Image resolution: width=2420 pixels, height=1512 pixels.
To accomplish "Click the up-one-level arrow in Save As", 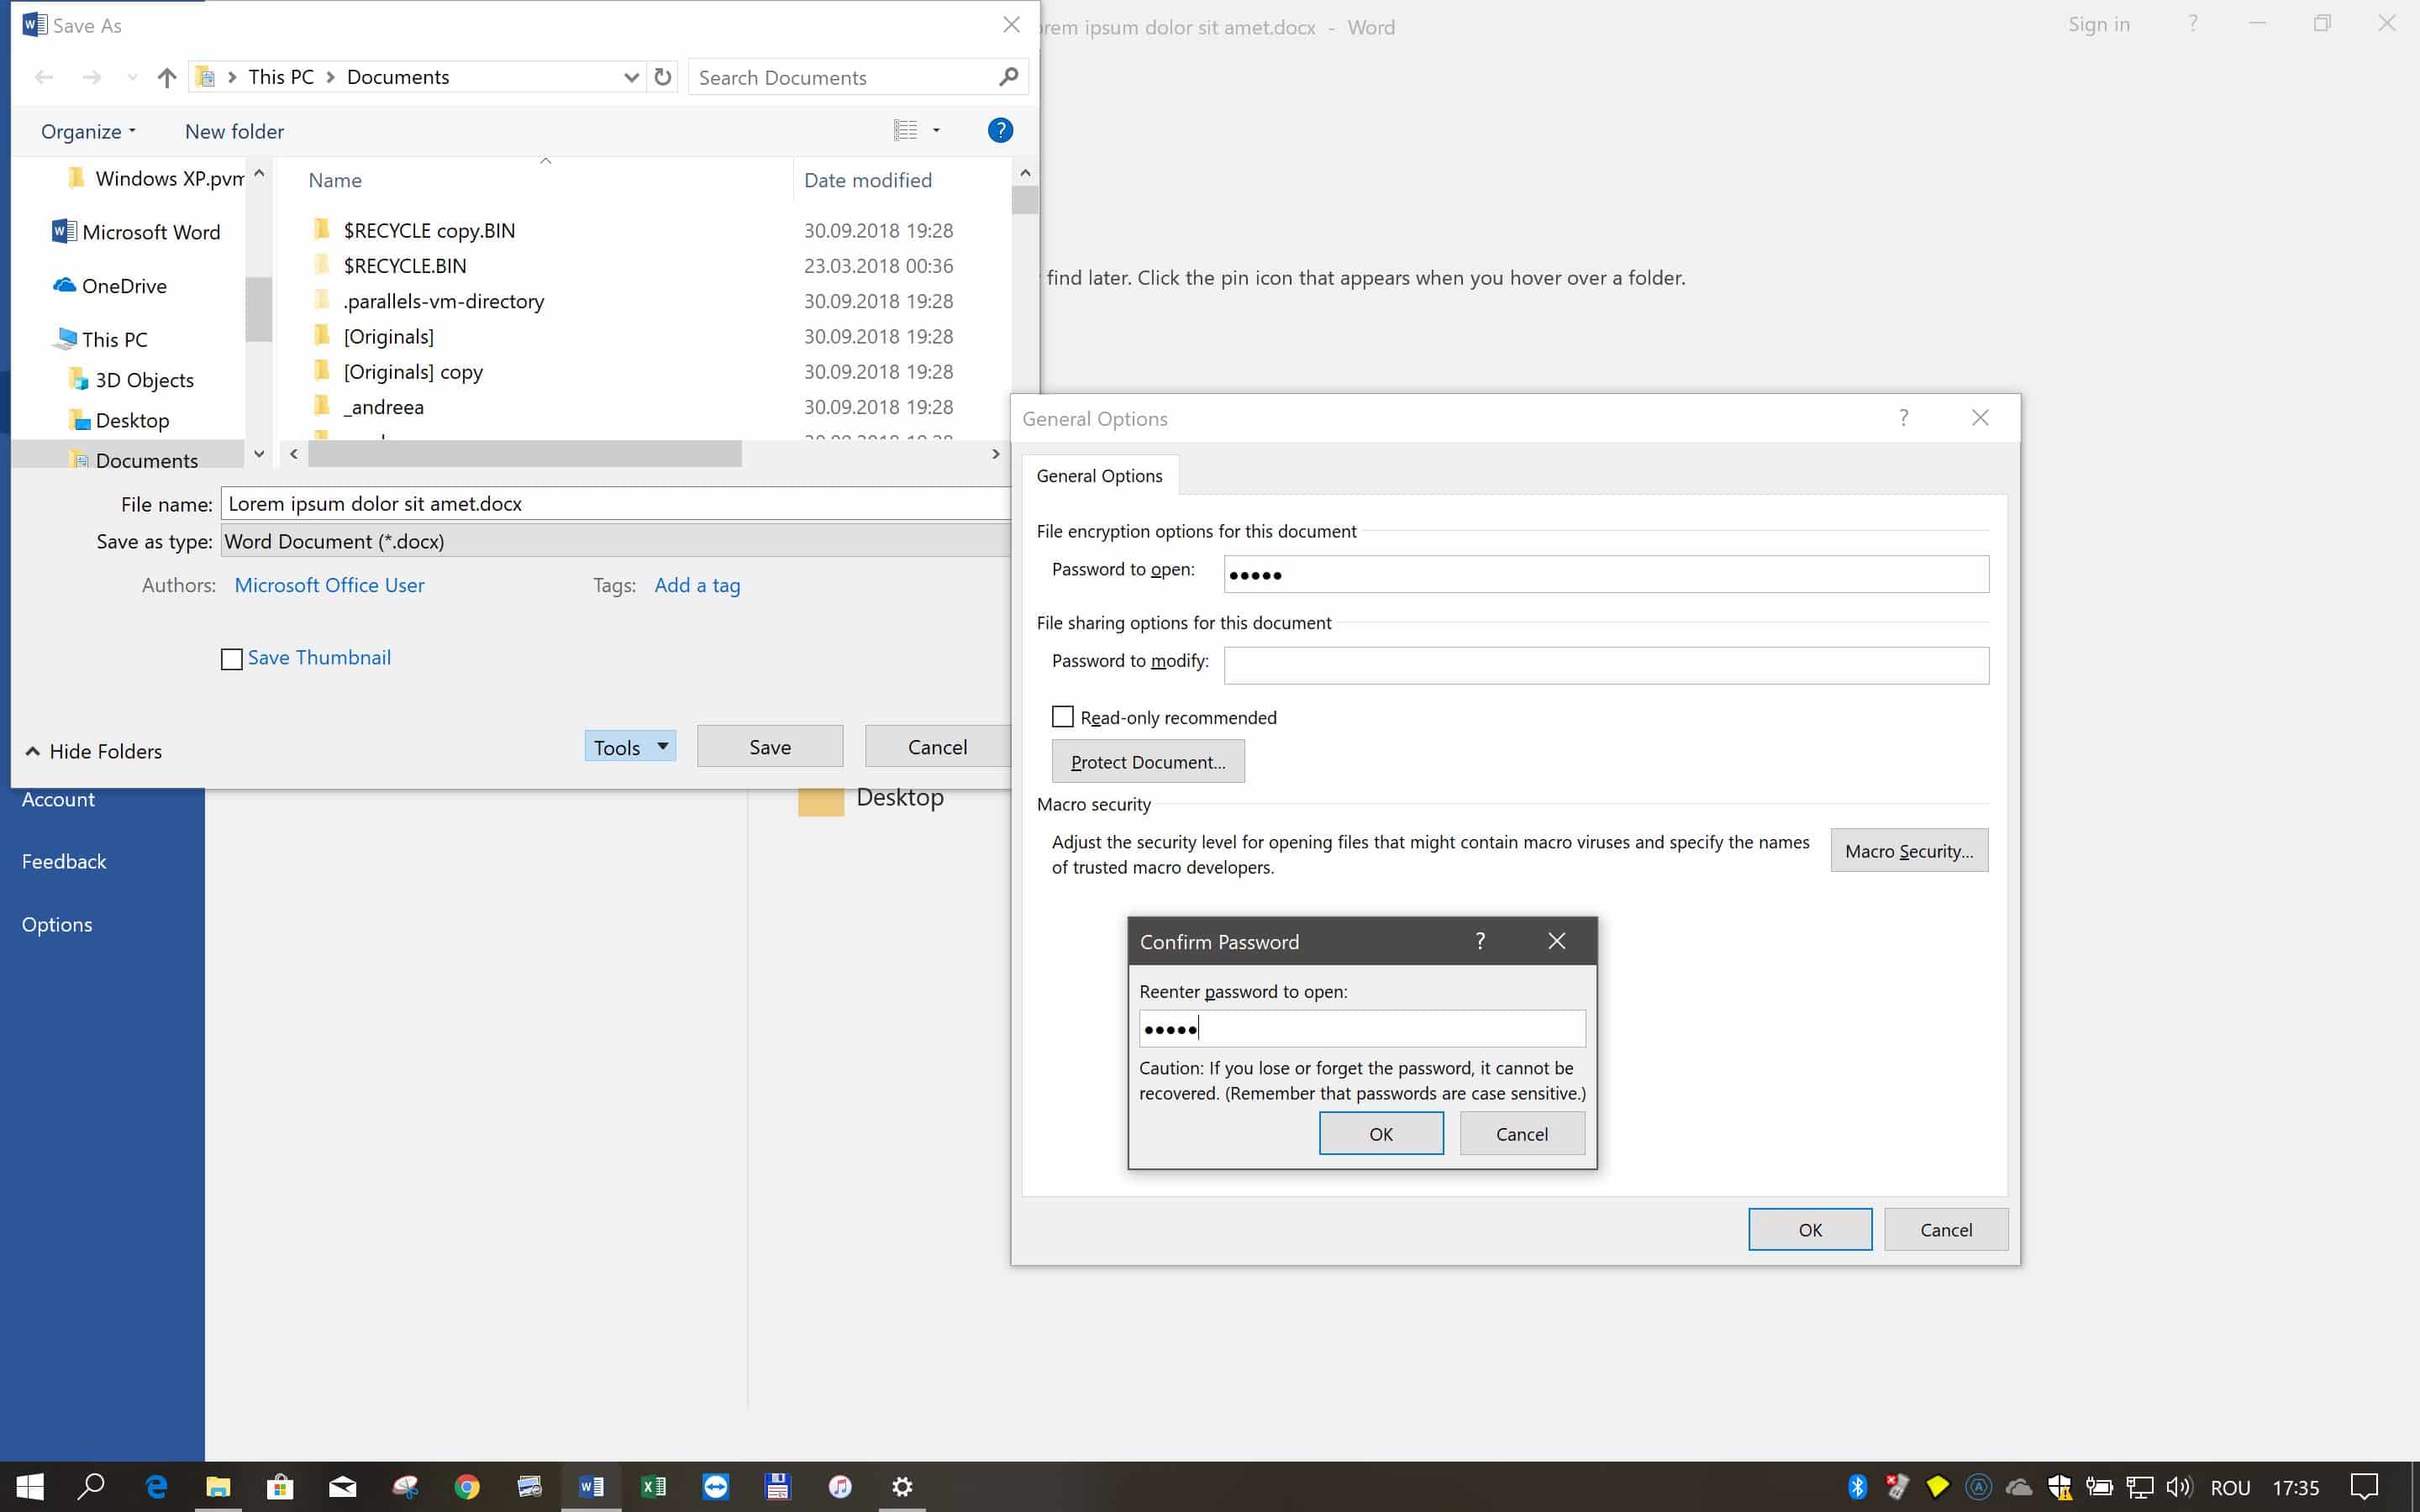I will pos(167,77).
